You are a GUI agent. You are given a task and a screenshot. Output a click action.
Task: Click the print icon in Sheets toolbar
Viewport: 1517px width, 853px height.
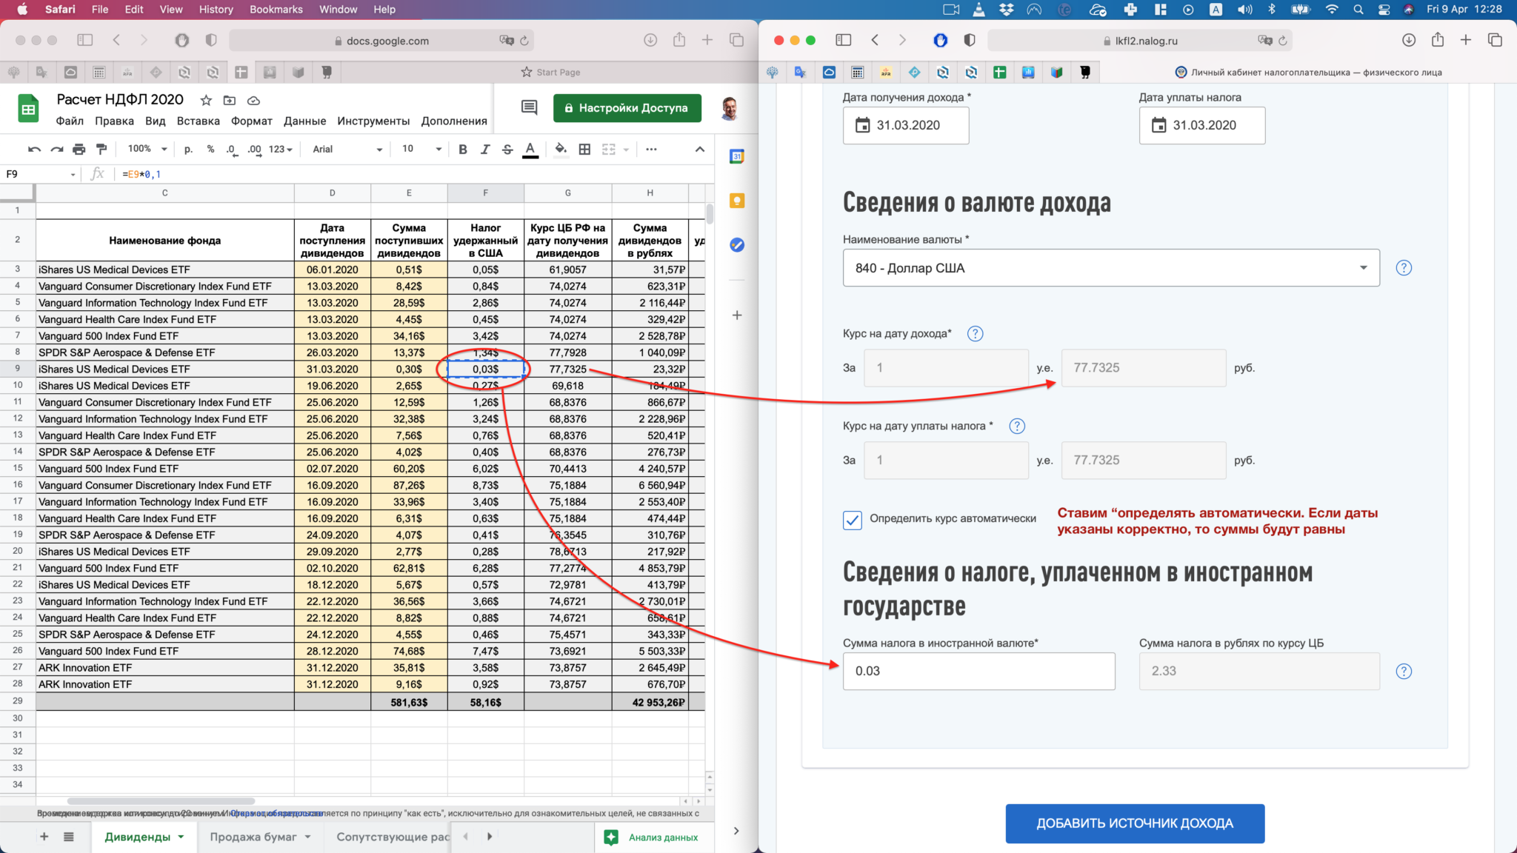point(79,150)
